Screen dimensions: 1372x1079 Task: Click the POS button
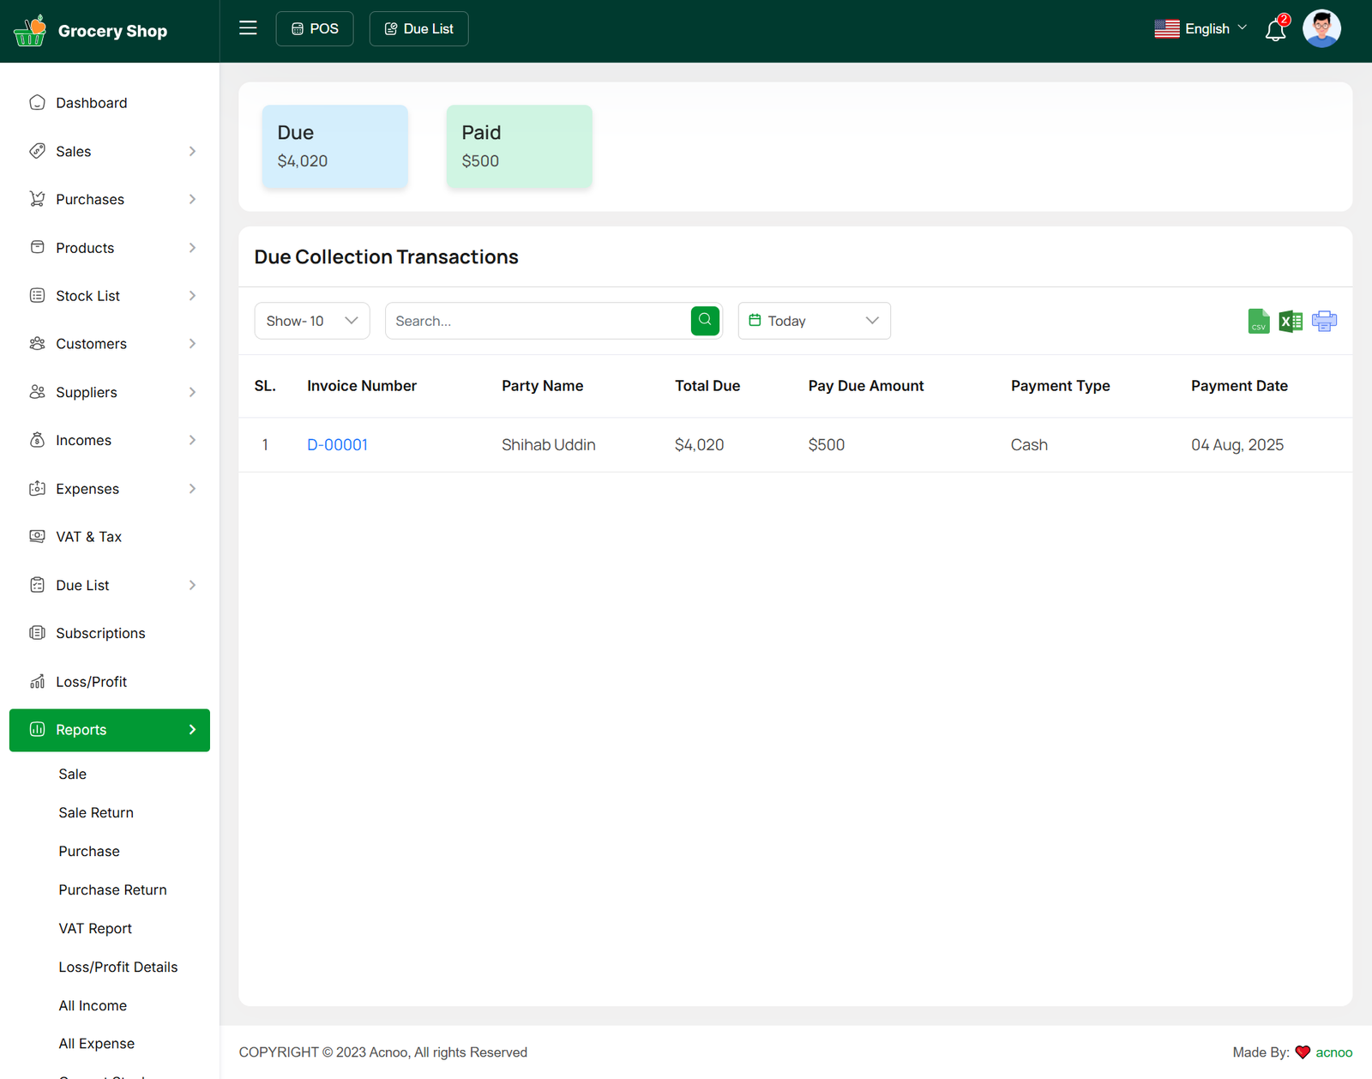[315, 29]
